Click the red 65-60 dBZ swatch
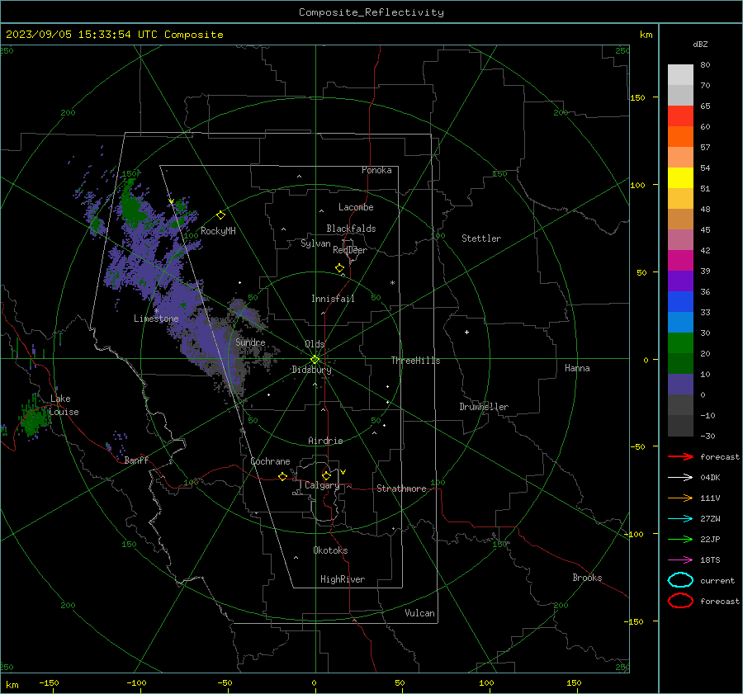Viewport: 743px width, 694px height. click(x=680, y=116)
